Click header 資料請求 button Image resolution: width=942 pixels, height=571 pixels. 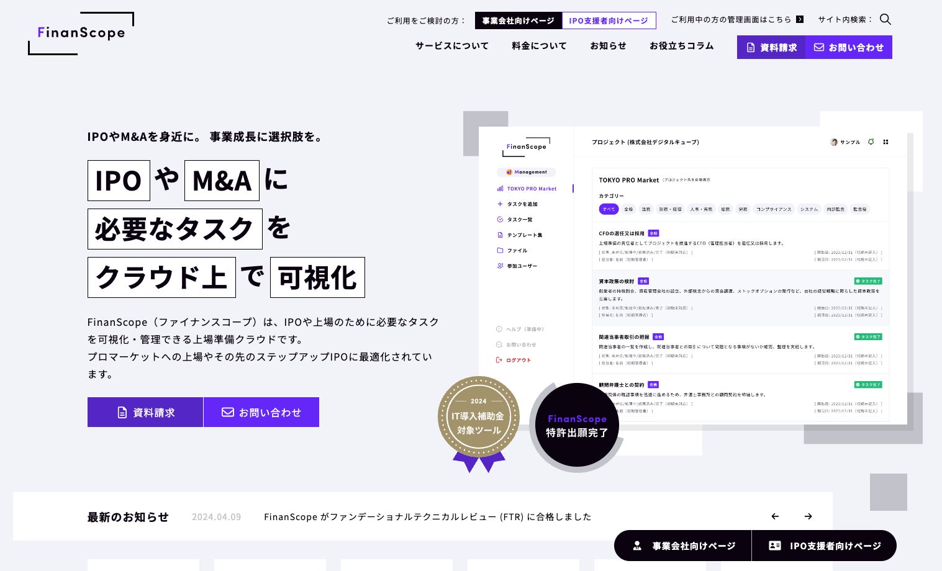tap(771, 47)
